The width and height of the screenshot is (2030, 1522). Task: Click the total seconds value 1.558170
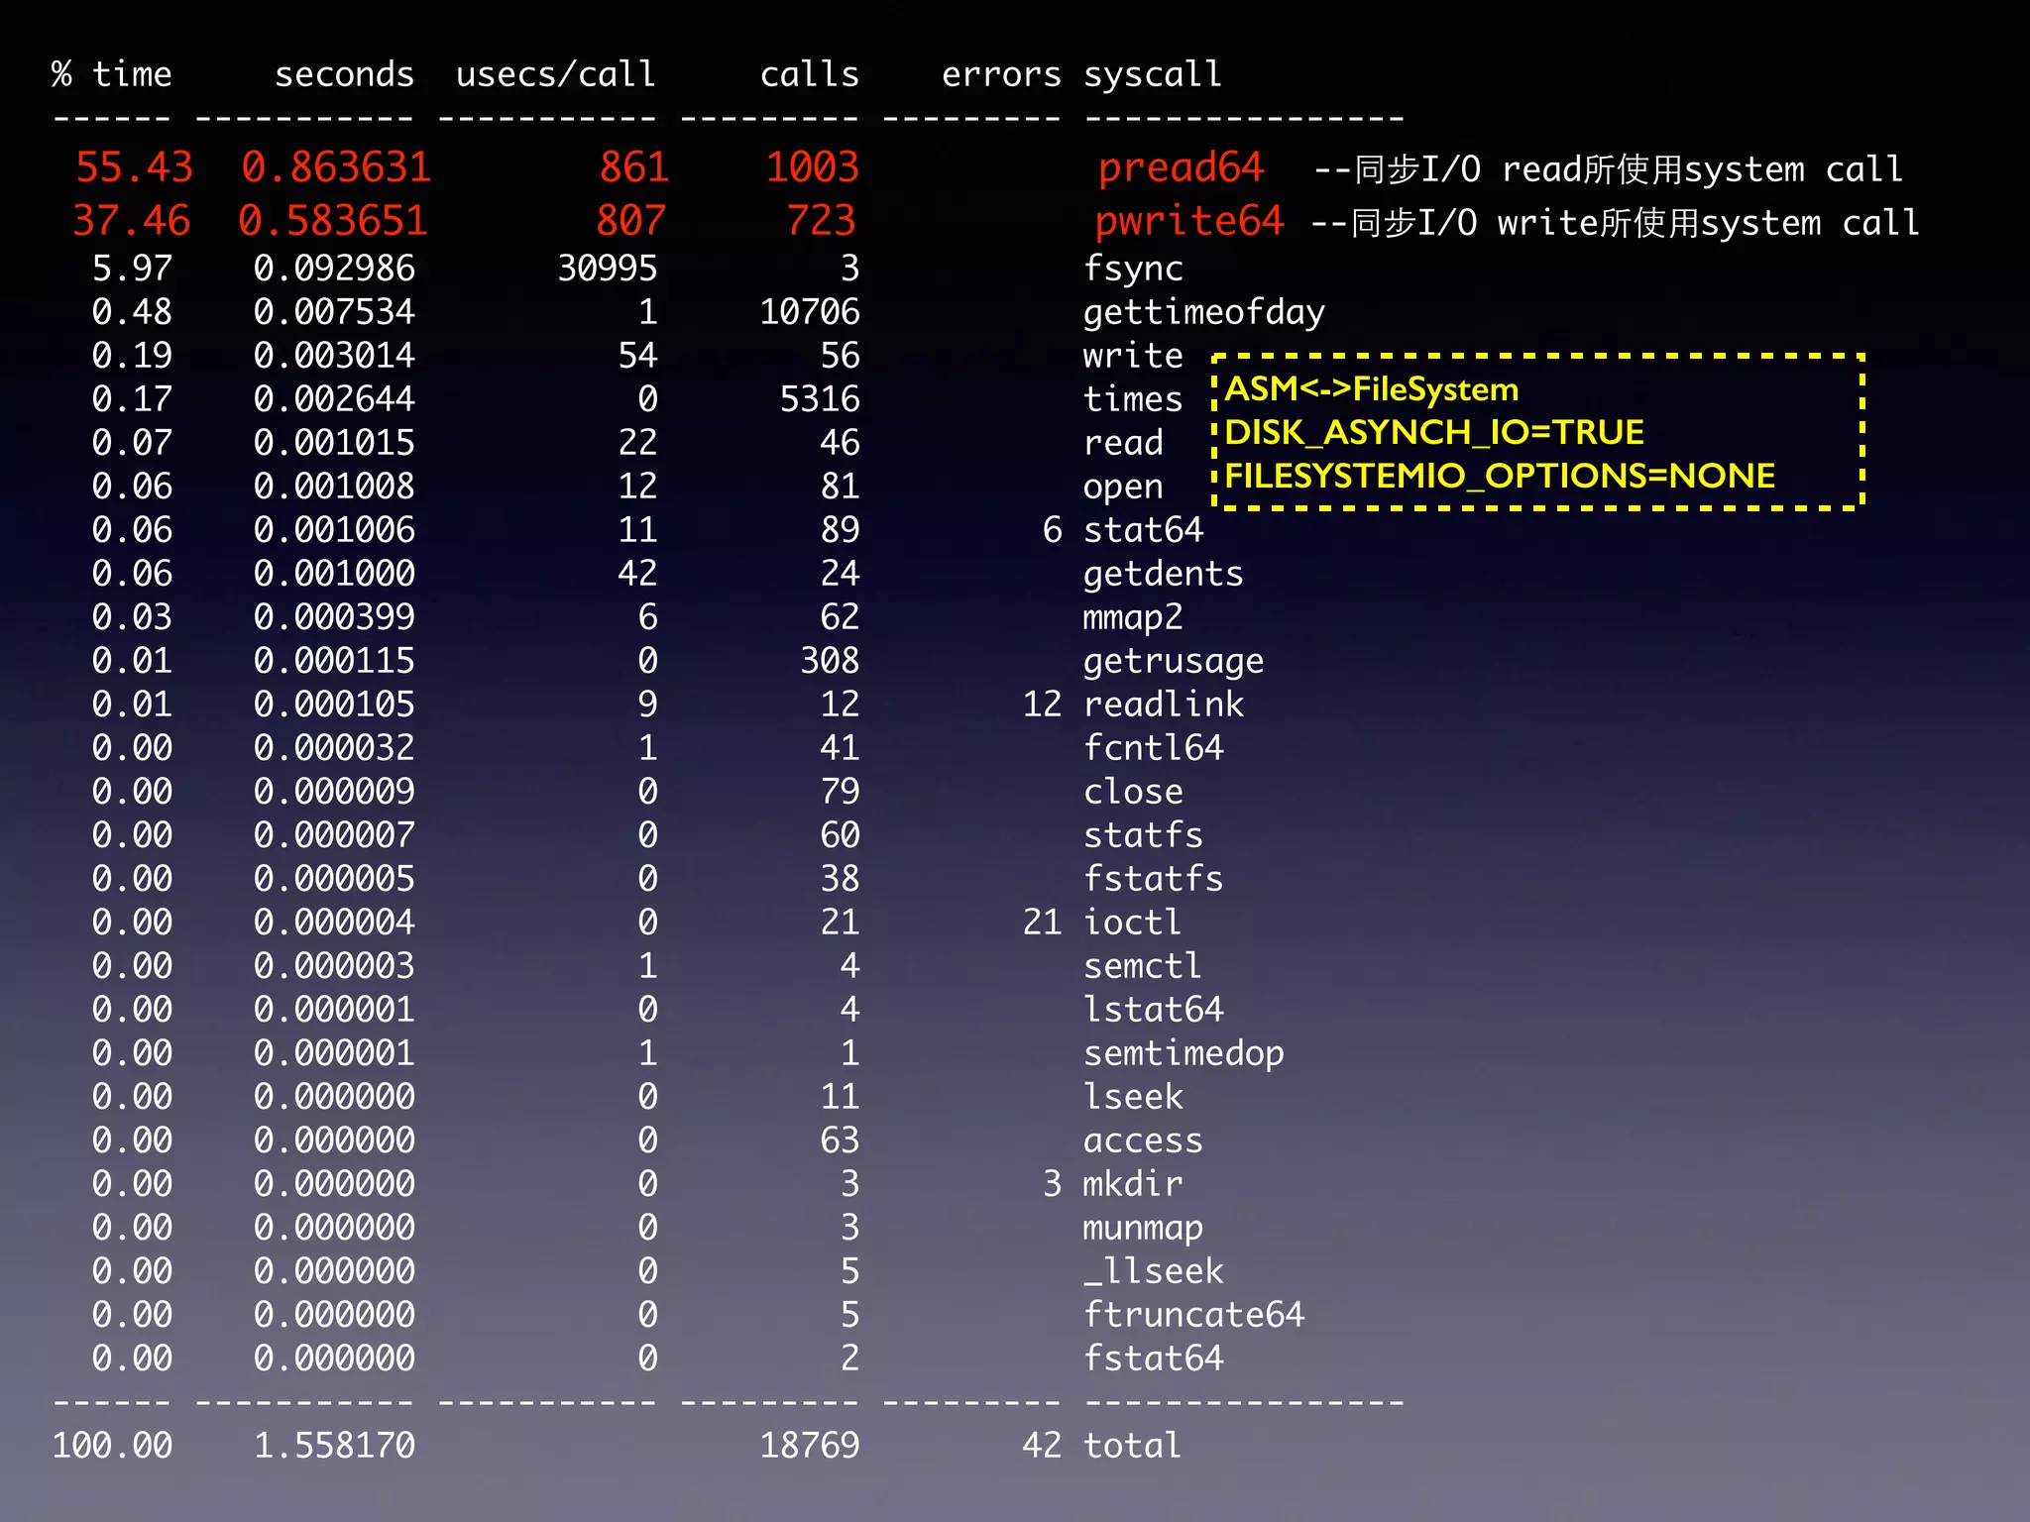tap(334, 1446)
